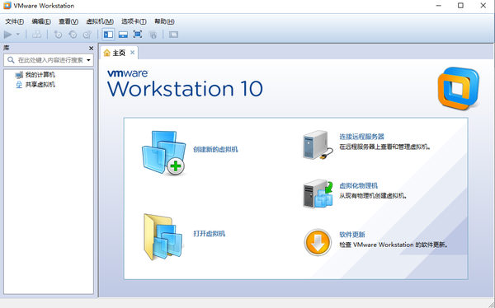The image size is (495, 308).
Task: Minimize the VMware Workstation window
Action: coord(439,6)
